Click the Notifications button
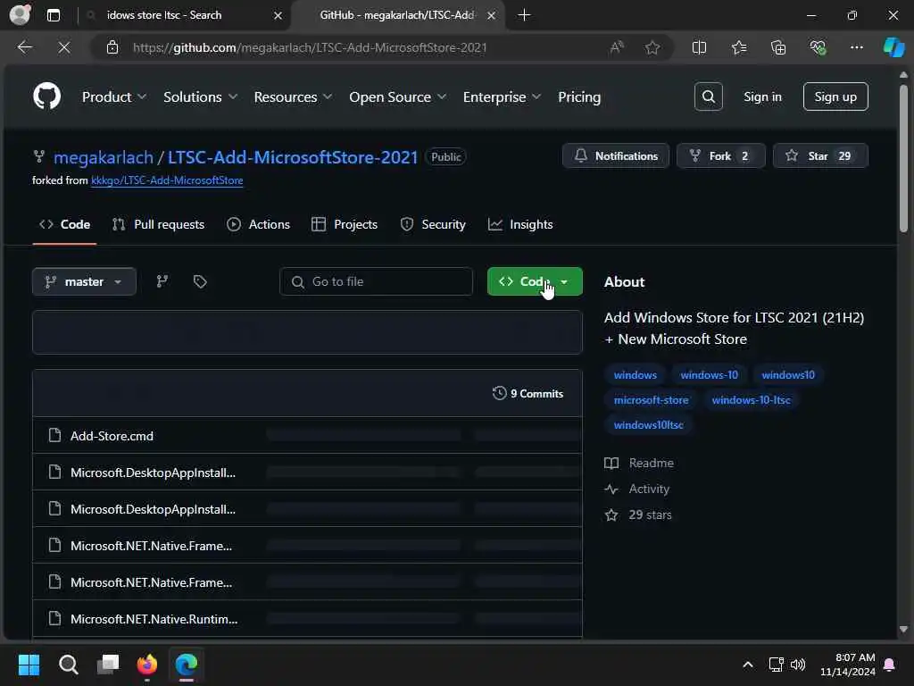The image size is (914, 686). [616, 155]
